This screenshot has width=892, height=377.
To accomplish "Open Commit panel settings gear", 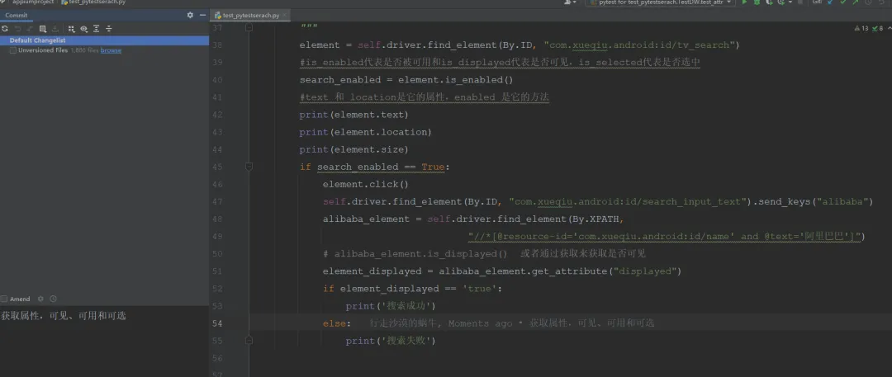I will (x=190, y=16).
